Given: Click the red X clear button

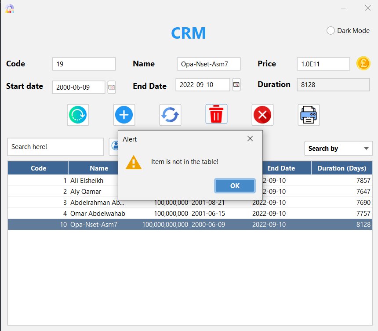Looking at the screenshot, I should (x=262, y=115).
